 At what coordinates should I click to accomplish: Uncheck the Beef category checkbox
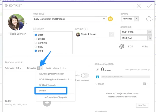36,35
